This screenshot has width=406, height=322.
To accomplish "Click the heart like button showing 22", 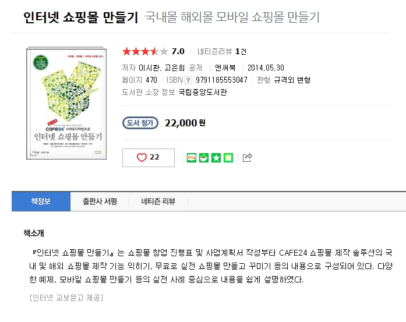I will pos(148,157).
